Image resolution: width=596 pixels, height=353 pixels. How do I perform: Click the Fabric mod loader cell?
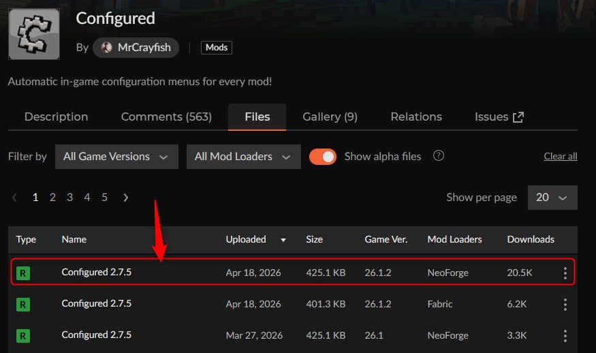click(x=440, y=305)
